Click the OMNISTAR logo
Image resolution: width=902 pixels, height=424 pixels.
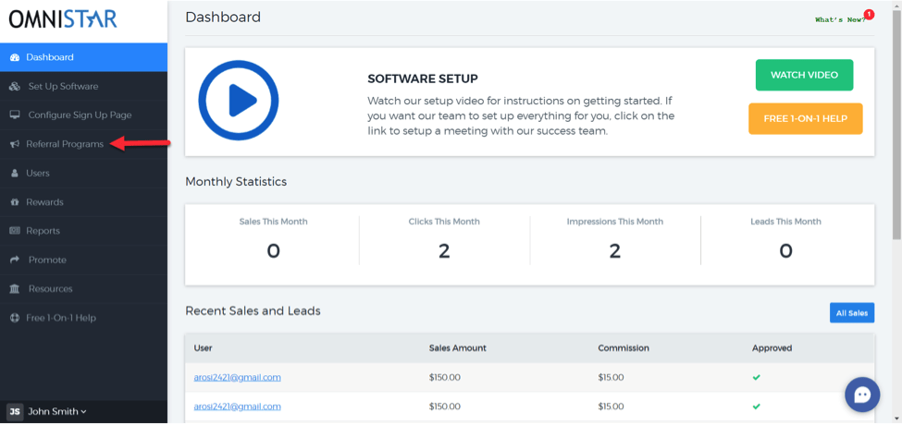[63, 19]
